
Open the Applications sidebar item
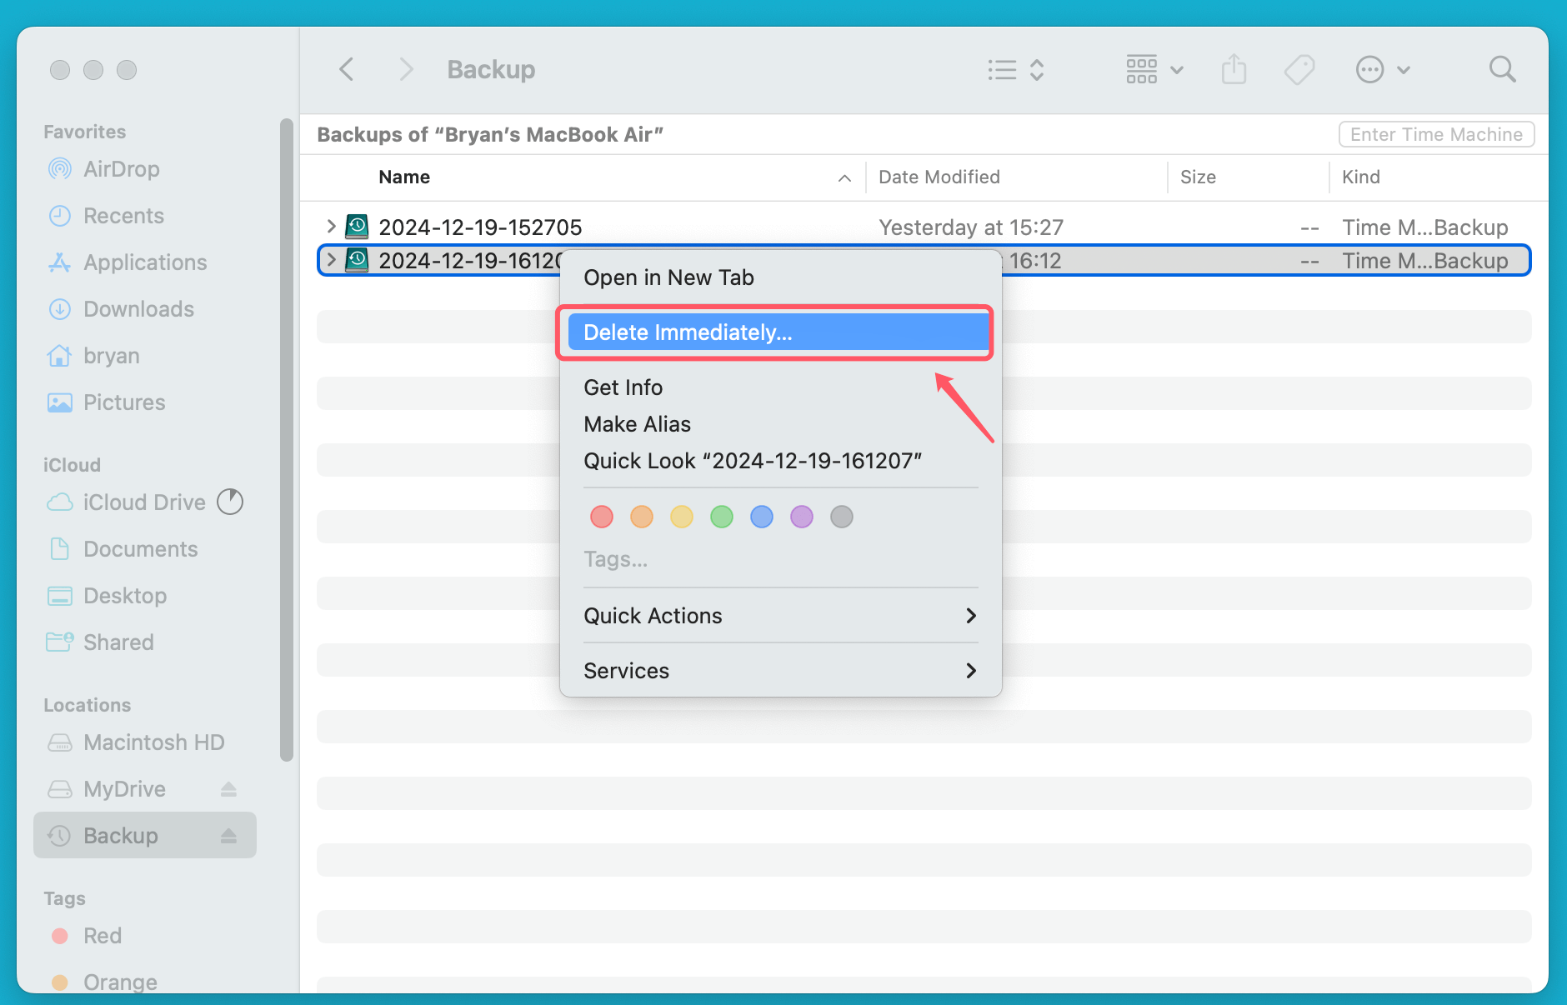coord(145,262)
